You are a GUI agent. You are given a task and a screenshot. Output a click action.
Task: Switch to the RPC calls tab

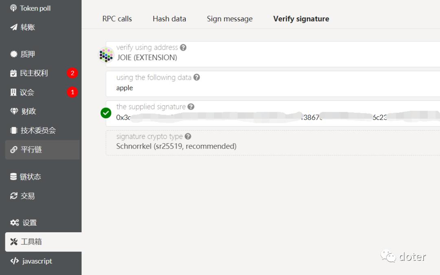(117, 19)
